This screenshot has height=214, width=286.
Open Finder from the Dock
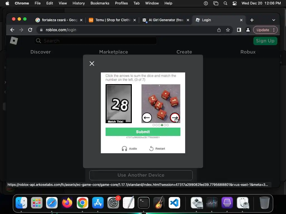pyautogui.click(x=21, y=203)
